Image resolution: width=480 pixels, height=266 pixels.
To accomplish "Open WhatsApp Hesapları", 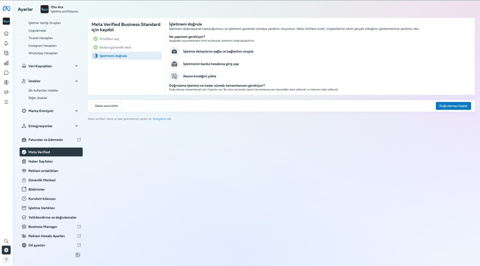I will [x=43, y=53].
